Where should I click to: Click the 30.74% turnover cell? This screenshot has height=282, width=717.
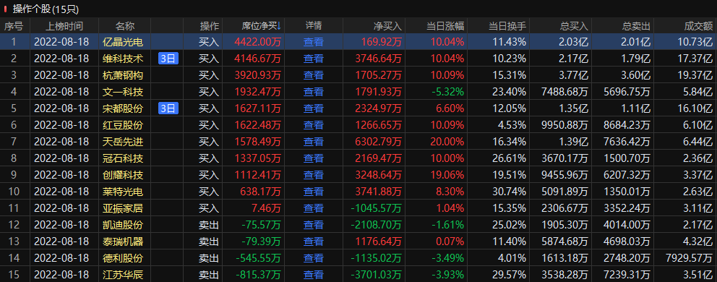[x=509, y=192]
